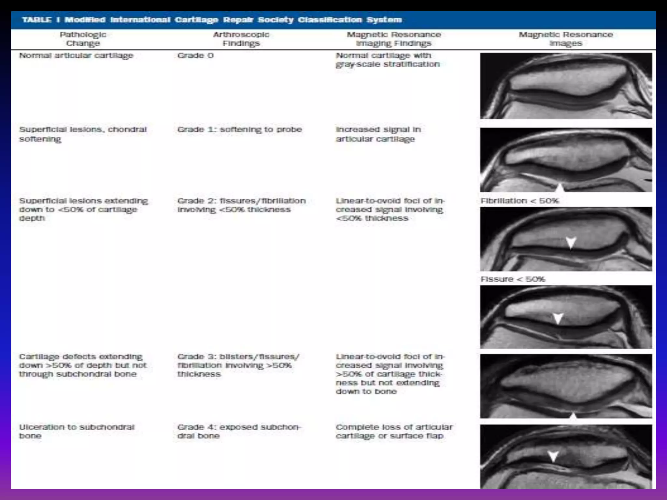Click the table title banner text
The width and height of the screenshot is (667, 500).
pos(212,20)
